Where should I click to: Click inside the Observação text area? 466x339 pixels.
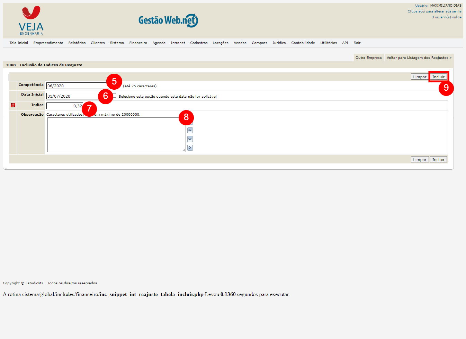pyautogui.click(x=116, y=135)
